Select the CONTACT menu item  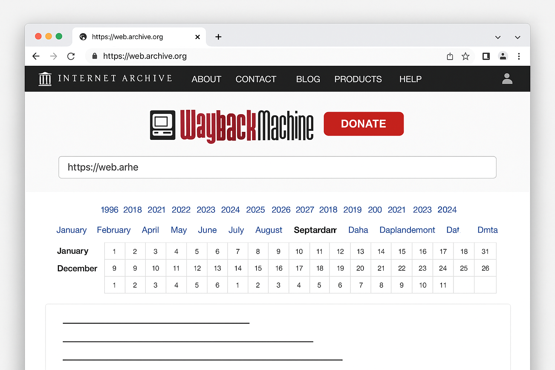(x=256, y=79)
